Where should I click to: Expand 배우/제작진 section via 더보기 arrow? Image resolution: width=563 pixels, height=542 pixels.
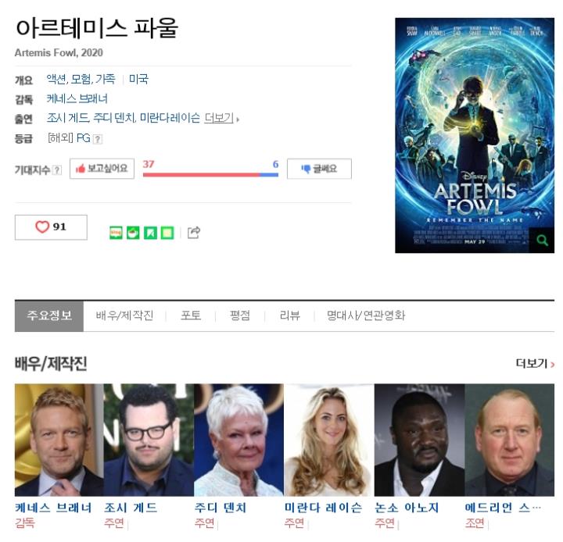[x=535, y=364]
